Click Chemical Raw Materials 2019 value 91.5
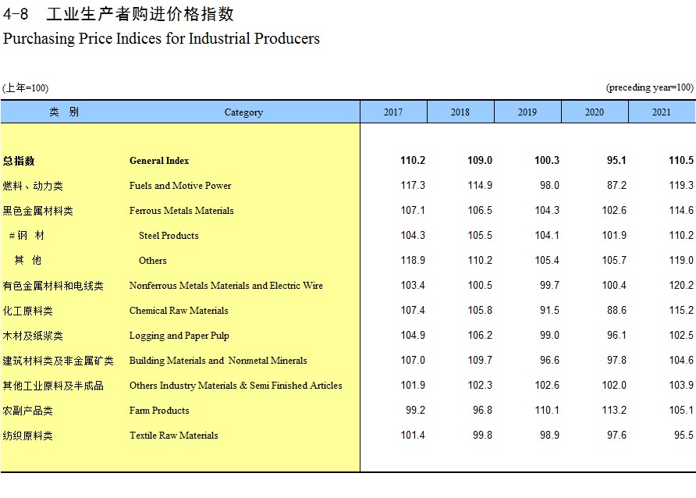The width and height of the screenshot is (696, 498). 549,310
